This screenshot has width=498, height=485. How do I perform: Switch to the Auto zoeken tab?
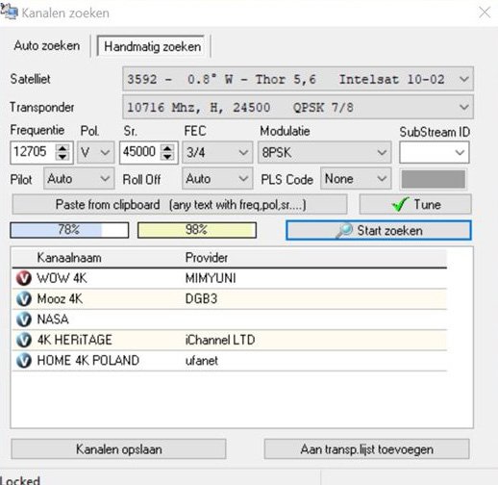[x=47, y=45]
